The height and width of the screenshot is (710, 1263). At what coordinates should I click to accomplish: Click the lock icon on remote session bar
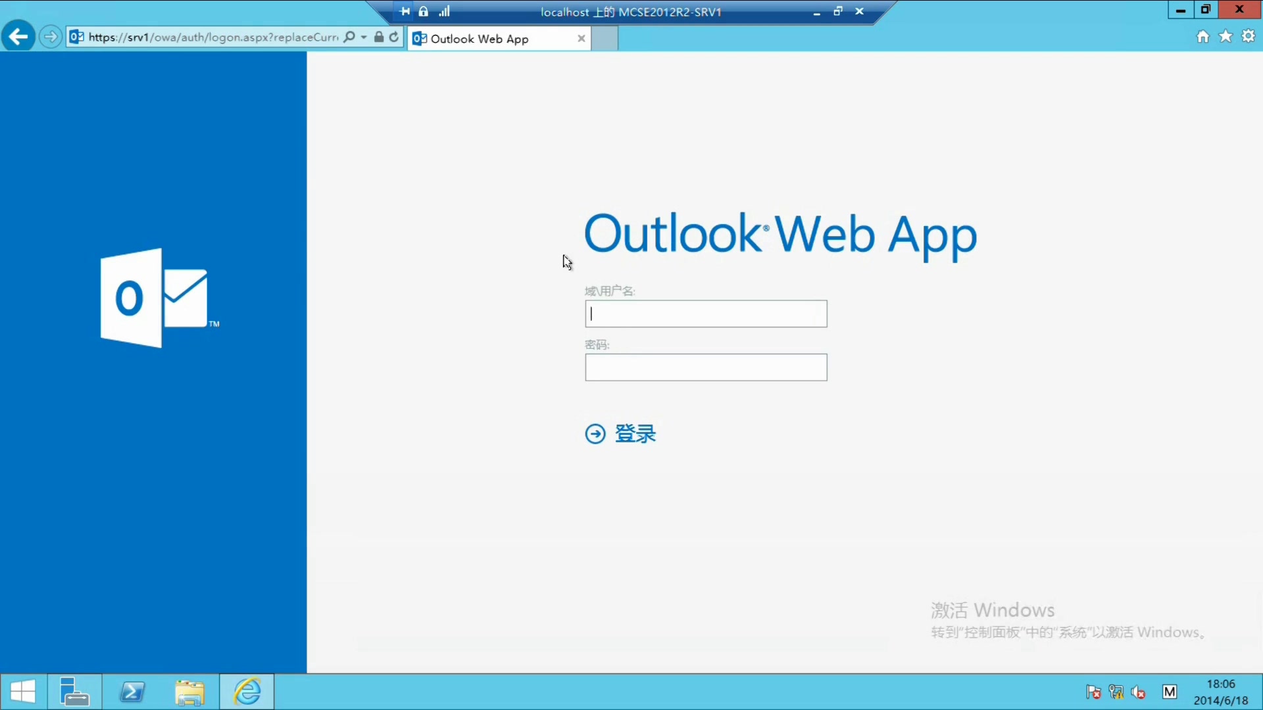pos(424,11)
